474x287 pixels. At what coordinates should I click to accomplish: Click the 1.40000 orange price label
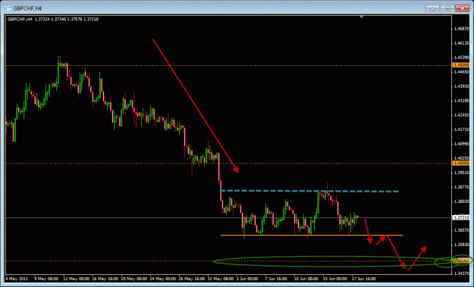point(461,164)
